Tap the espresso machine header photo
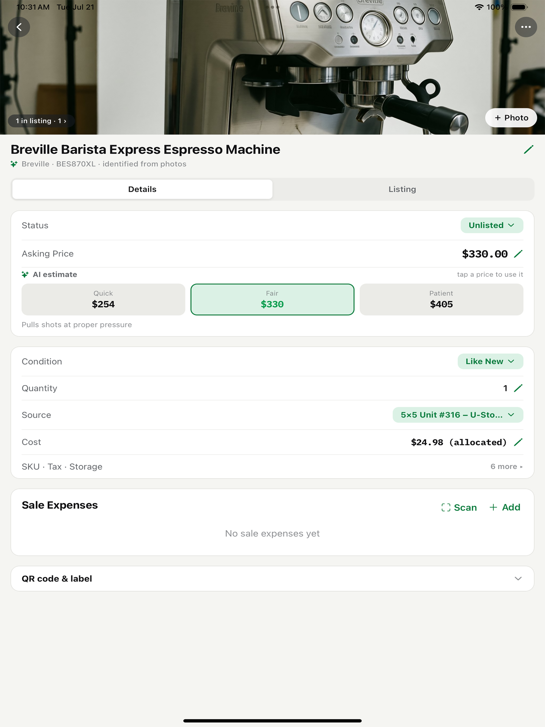 point(272,67)
